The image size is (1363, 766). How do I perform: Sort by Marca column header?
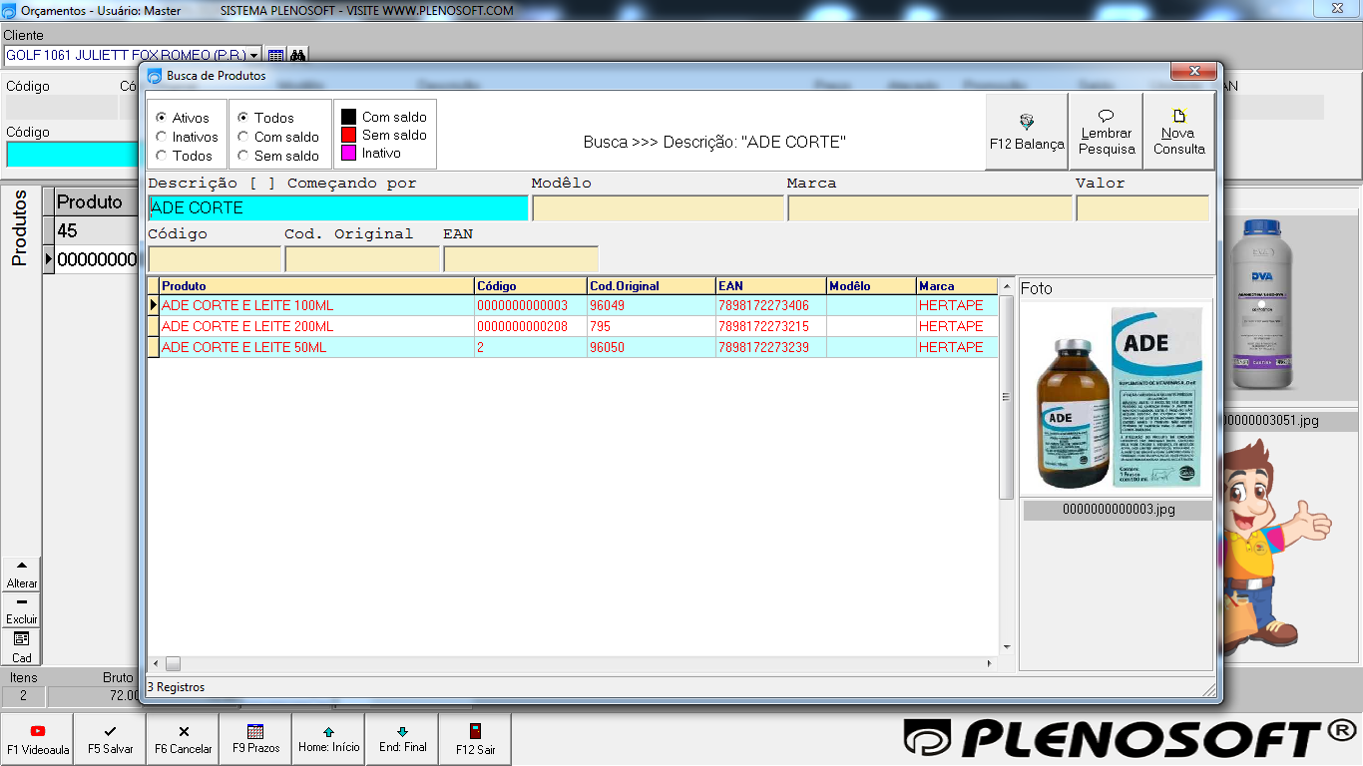click(x=957, y=286)
